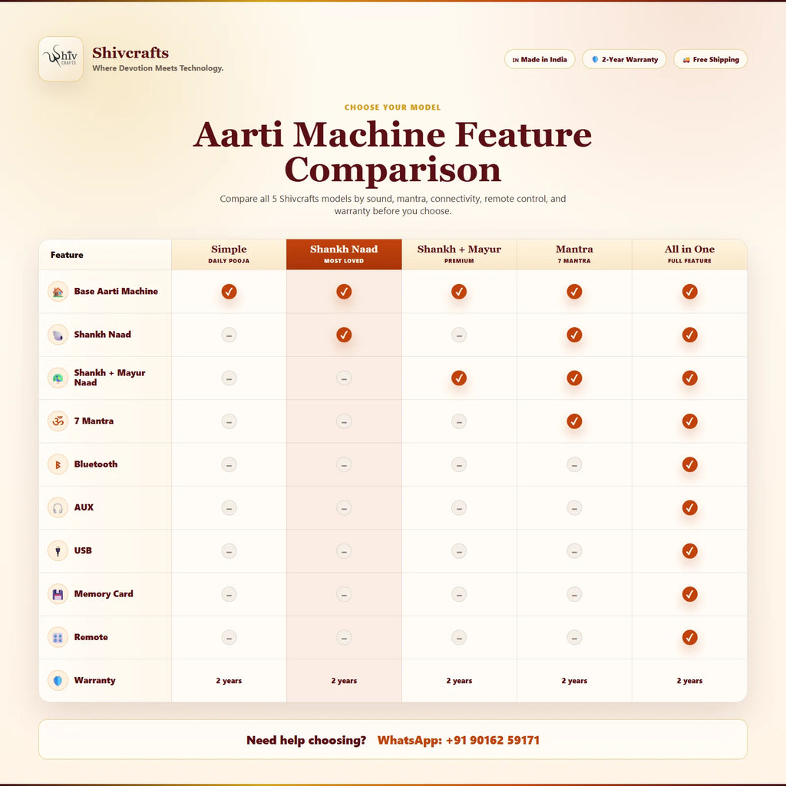Screen dimensions: 786x786
Task: Click the 7 Mantra row label
Action: 94,421
